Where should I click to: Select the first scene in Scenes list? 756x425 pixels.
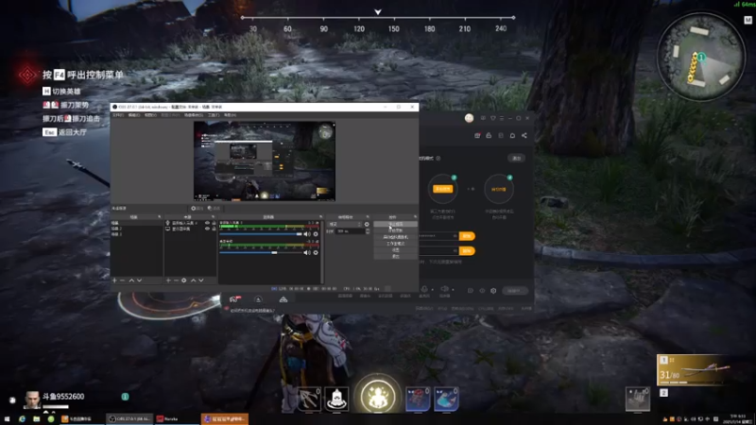pyautogui.click(x=136, y=223)
